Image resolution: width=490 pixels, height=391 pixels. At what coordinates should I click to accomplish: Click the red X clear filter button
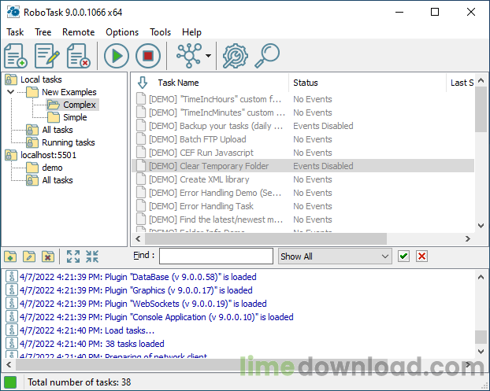click(422, 256)
